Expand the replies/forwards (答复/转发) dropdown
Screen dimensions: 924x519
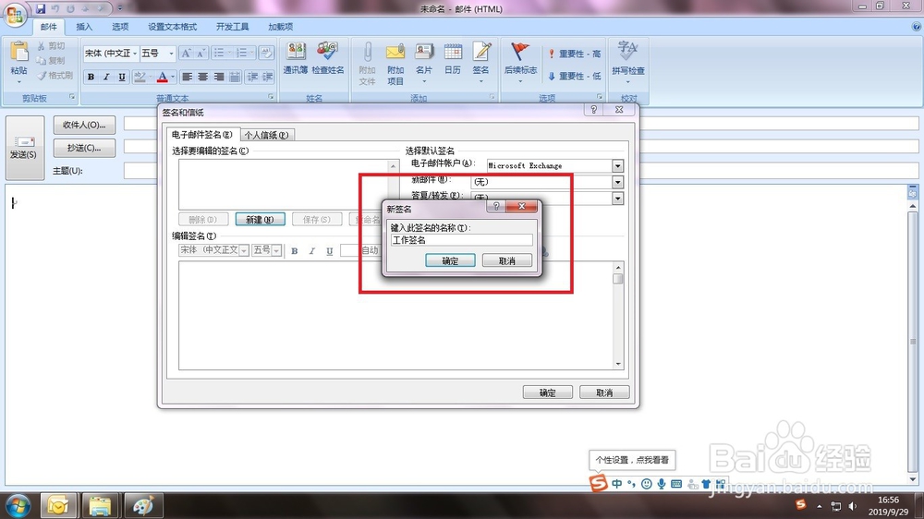tap(617, 199)
